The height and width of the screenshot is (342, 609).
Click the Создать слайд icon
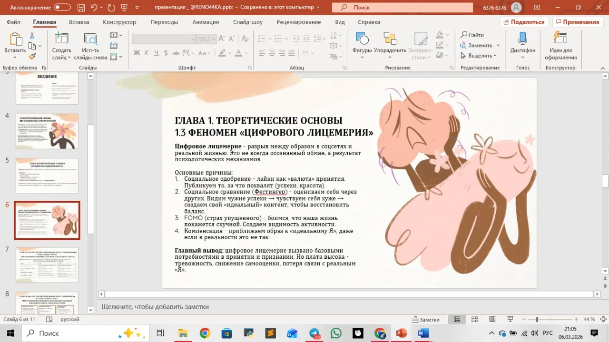61,39
